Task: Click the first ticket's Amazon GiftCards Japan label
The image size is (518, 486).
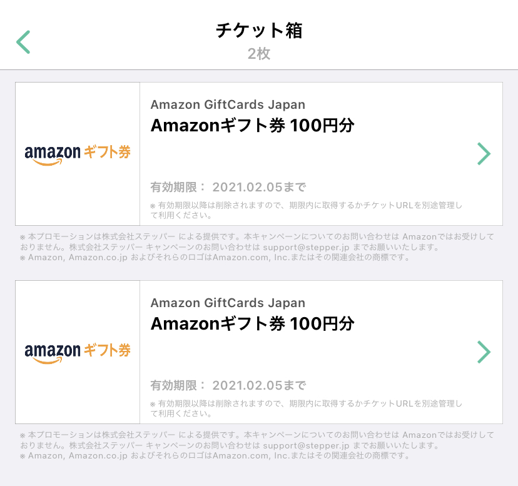Action: [x=228, y=104]
